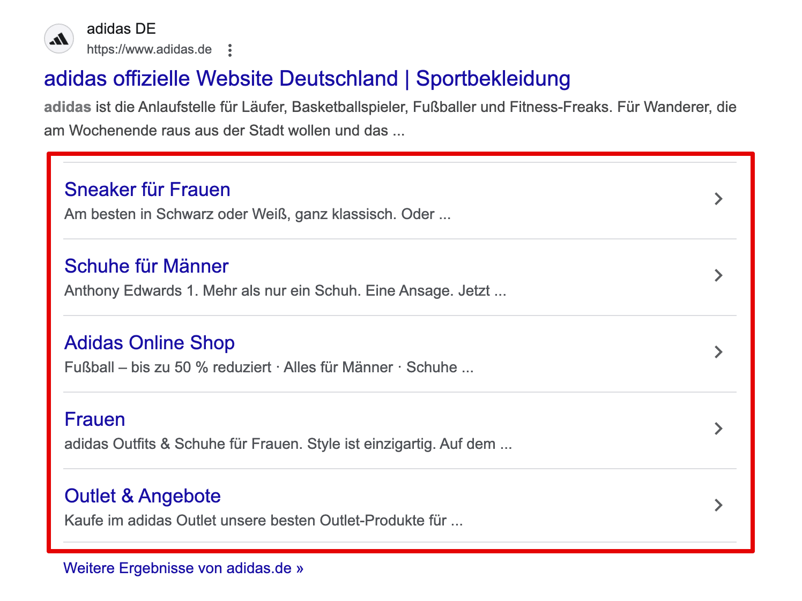Expand the Frauen row chevron
This screenshot has width=802, height=601.
tap(718, 429)
